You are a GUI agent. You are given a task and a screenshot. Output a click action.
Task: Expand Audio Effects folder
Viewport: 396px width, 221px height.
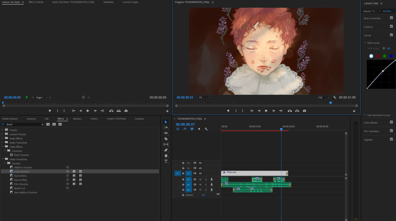(x=3, y=138)
